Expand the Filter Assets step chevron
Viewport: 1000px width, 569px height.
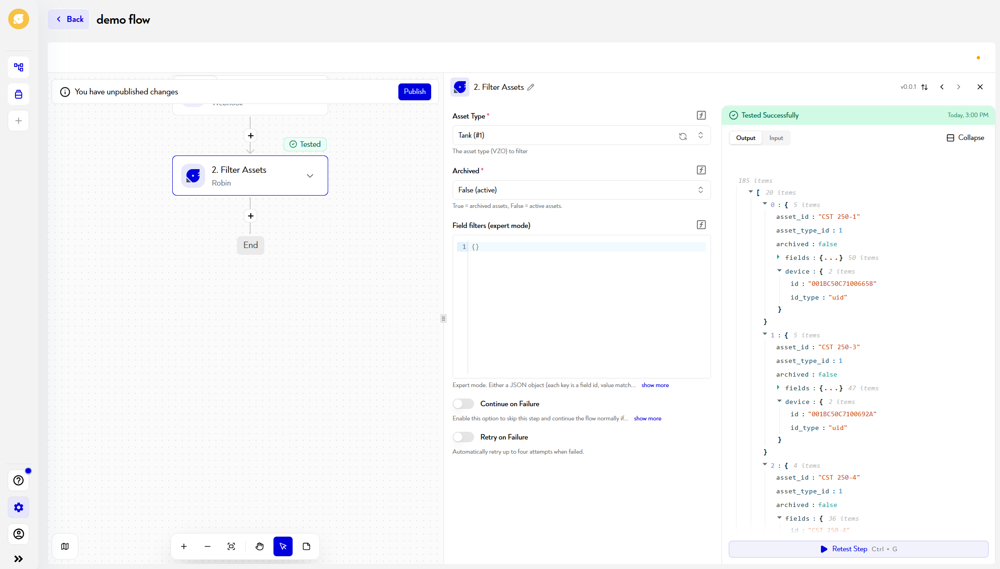point(310,176)
